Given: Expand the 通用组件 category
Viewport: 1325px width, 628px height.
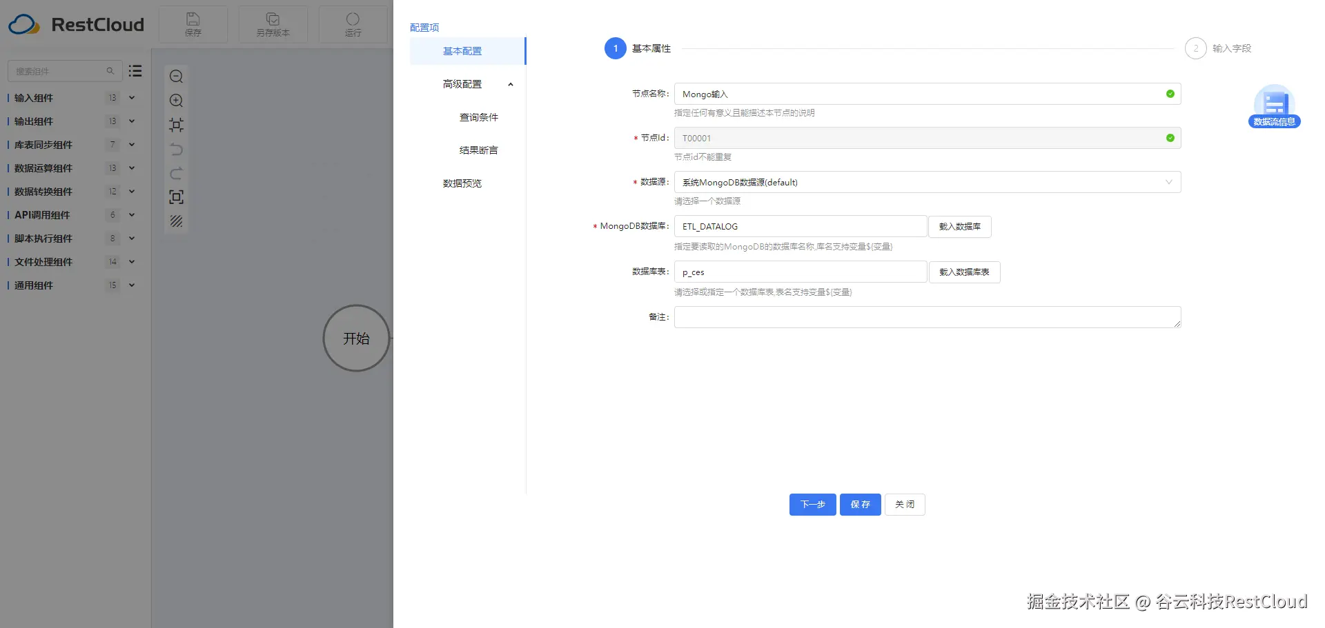Looking at the screenshot, I should [x=132, y=285].
